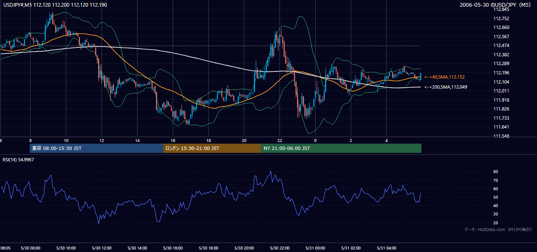Select the 5/31 04:00 time label
The height and width of the screenshot is (252, 537).
[x=387, y=248]
